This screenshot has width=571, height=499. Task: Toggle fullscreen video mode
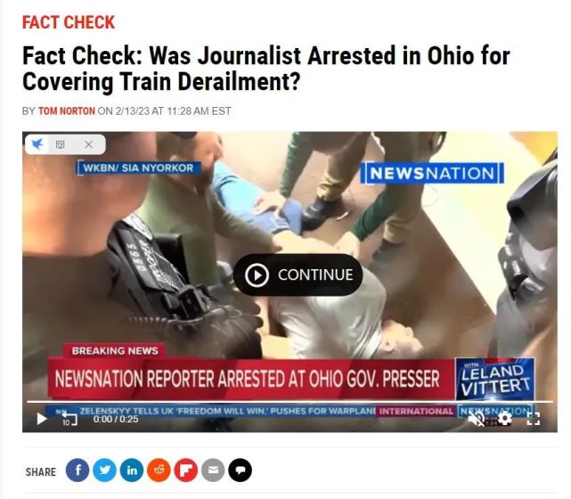[x=534, y=419]
